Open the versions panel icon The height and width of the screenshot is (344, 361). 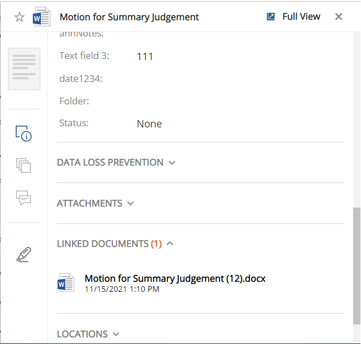[x=24, y=166]
